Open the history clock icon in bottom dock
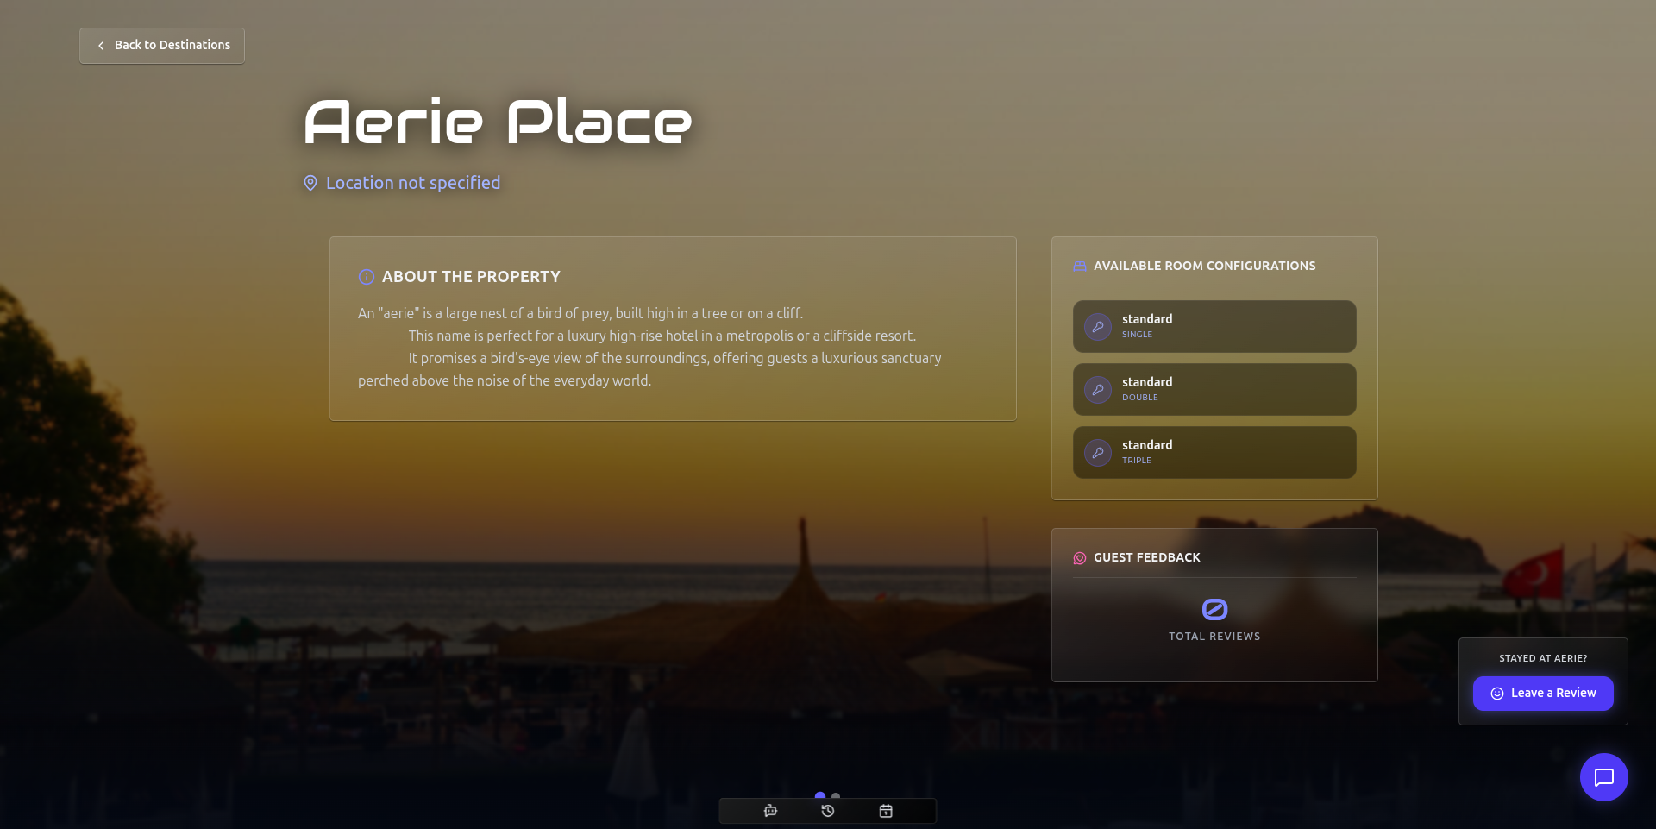This screenshot has width=1656, height=829. tap(828, 811)
